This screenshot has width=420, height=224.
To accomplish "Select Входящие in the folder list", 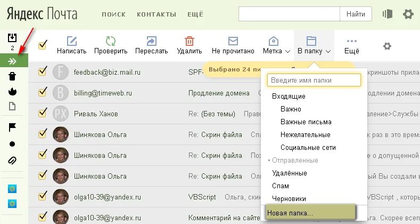I will point(289,97).
